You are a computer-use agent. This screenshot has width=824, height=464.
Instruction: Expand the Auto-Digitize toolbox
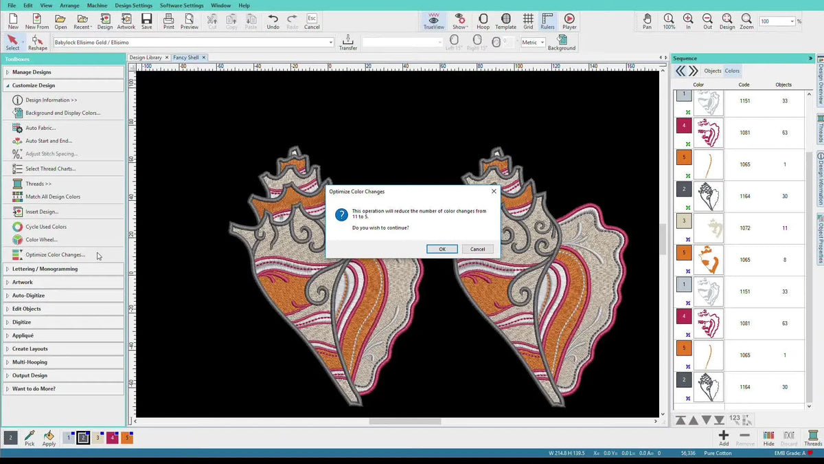(63, 296)
